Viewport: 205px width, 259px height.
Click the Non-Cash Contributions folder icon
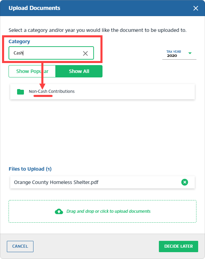pos(20,92)
